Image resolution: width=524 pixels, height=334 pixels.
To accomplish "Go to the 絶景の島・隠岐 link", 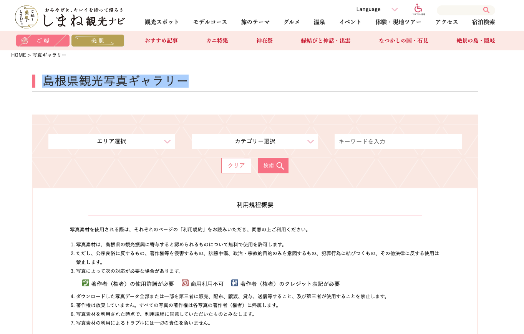I will tap(476, 41).
